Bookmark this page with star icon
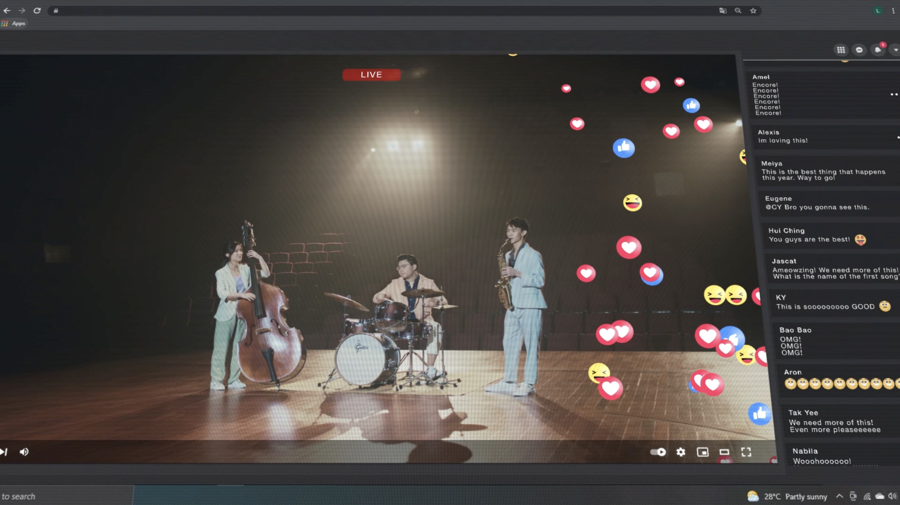The height and width of the screenshot is (505, 900). [x=753, y=11]
